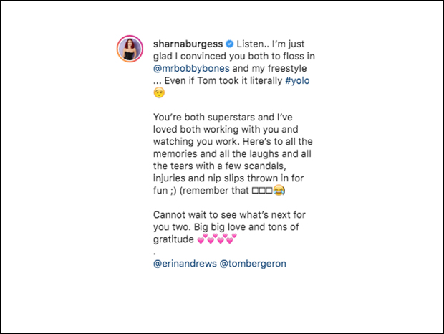This screenshot has width=444, height=334.
Task: Click the three empty box characters
Action: pos(262,191)
